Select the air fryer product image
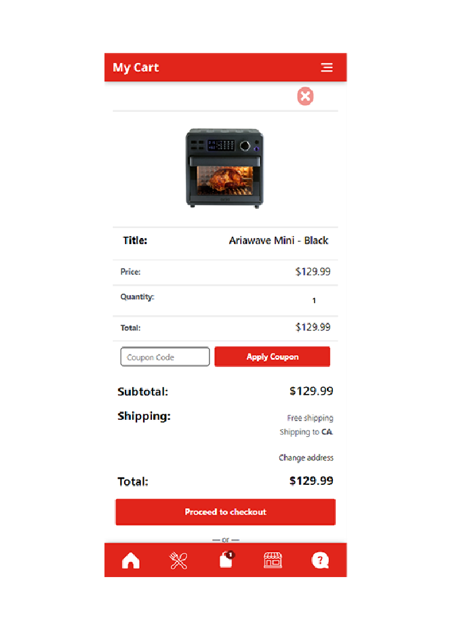This screenshot has width=451, height=630. point(224,168)
